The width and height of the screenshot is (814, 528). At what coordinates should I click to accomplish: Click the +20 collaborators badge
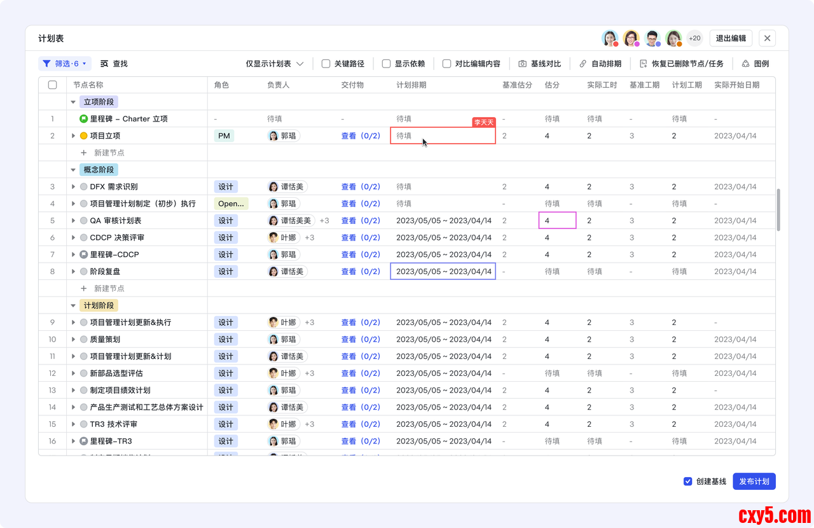[x=694, y=38]
